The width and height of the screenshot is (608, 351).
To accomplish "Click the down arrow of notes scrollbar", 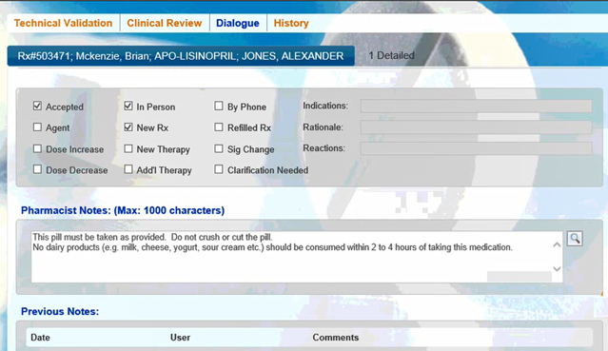I will click(557, 269).
